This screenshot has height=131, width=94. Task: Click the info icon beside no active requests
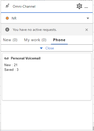tap(7, 30)
